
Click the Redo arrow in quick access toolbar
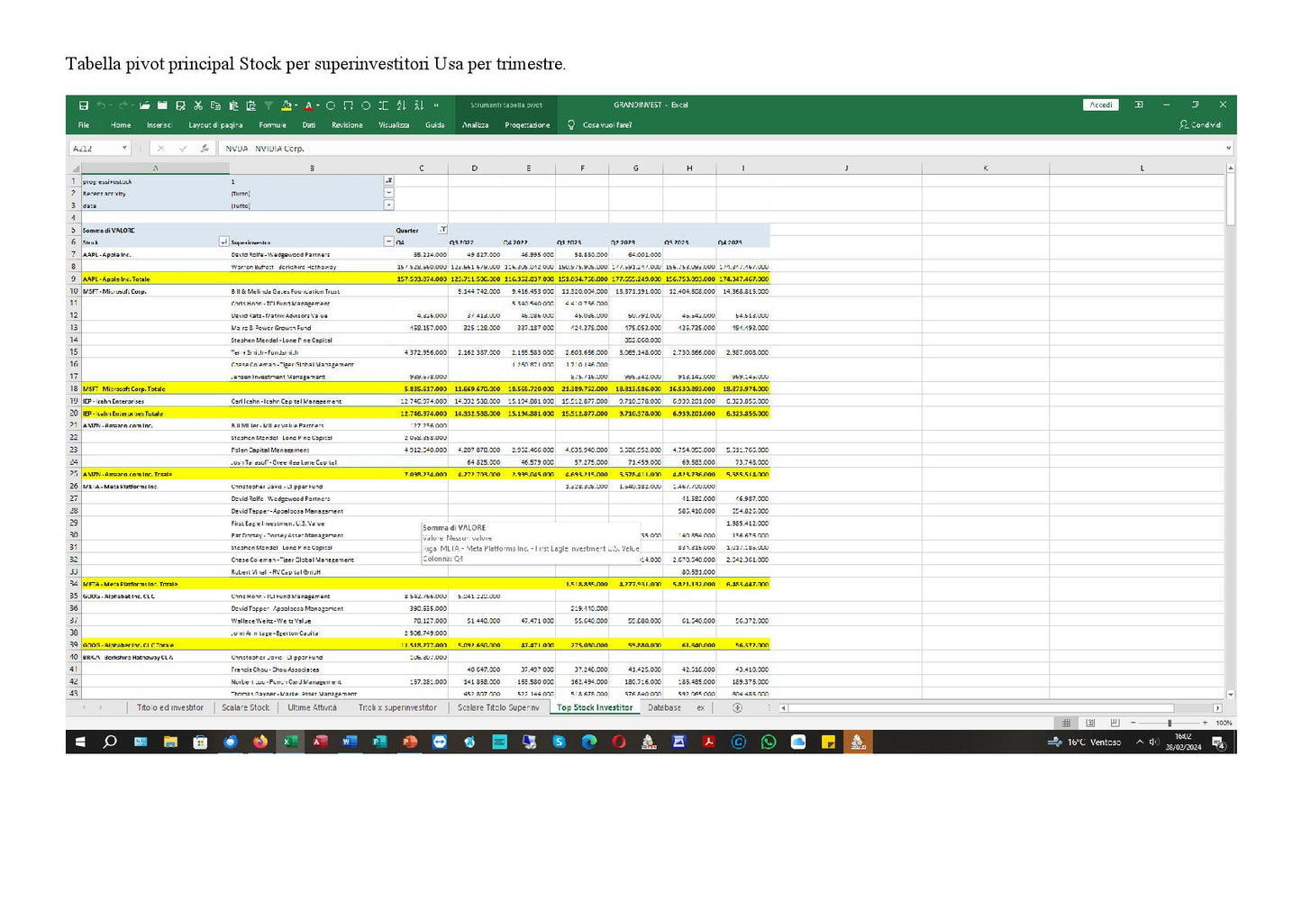[x=123, y=105]
